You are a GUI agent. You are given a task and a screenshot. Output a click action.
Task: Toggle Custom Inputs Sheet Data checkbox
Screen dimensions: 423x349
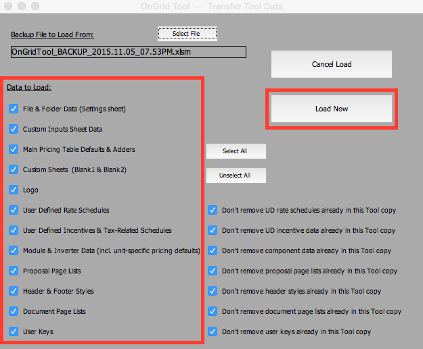[14, 129]
